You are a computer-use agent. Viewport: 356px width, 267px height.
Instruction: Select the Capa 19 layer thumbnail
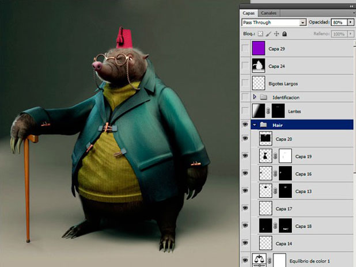pyautogui.click(x=266, y=156)
